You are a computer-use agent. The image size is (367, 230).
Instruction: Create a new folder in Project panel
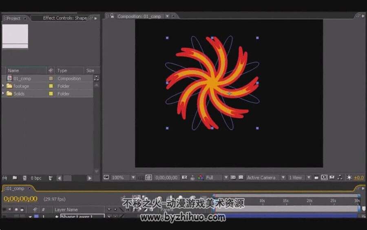tap(15, 178)
